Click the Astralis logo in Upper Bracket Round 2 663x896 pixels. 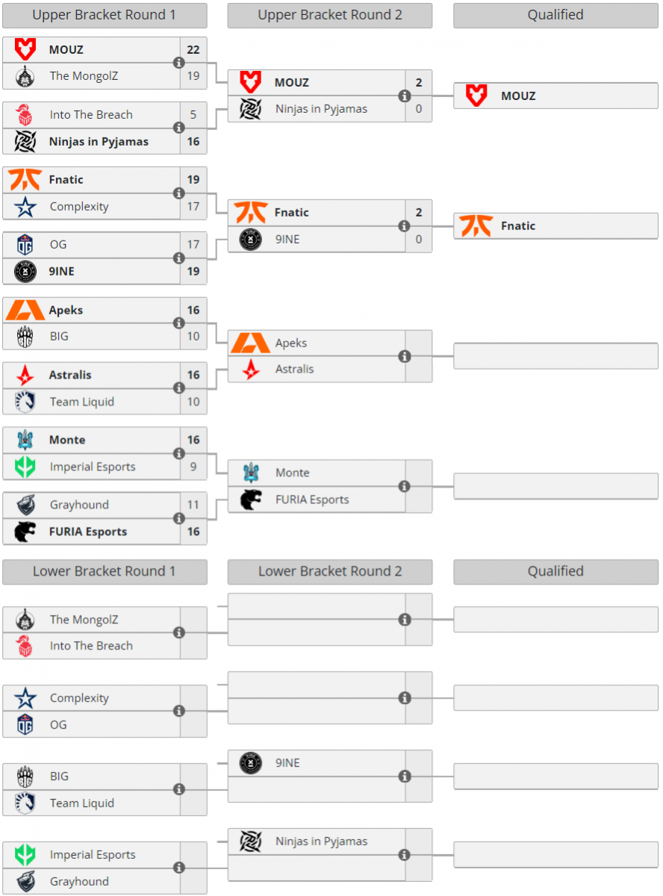coord(251,370)
